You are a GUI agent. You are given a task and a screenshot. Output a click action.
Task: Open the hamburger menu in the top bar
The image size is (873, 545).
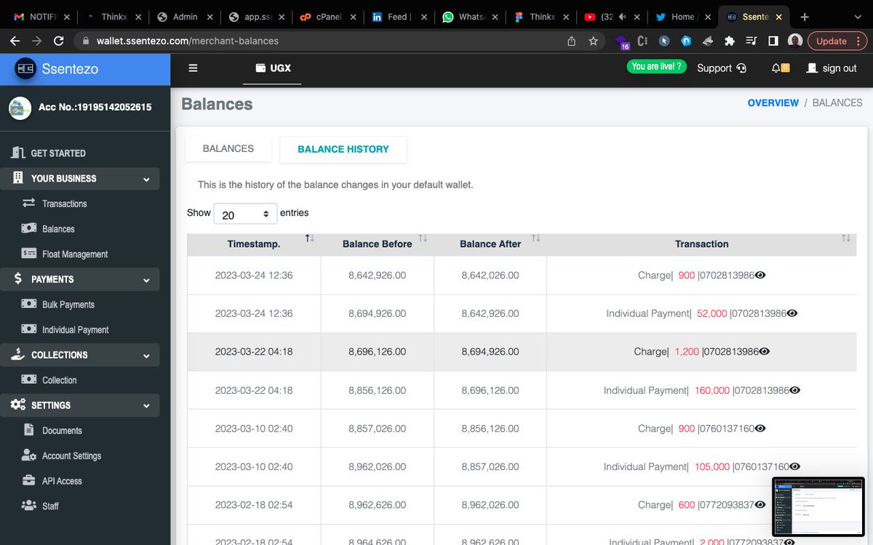193,68
